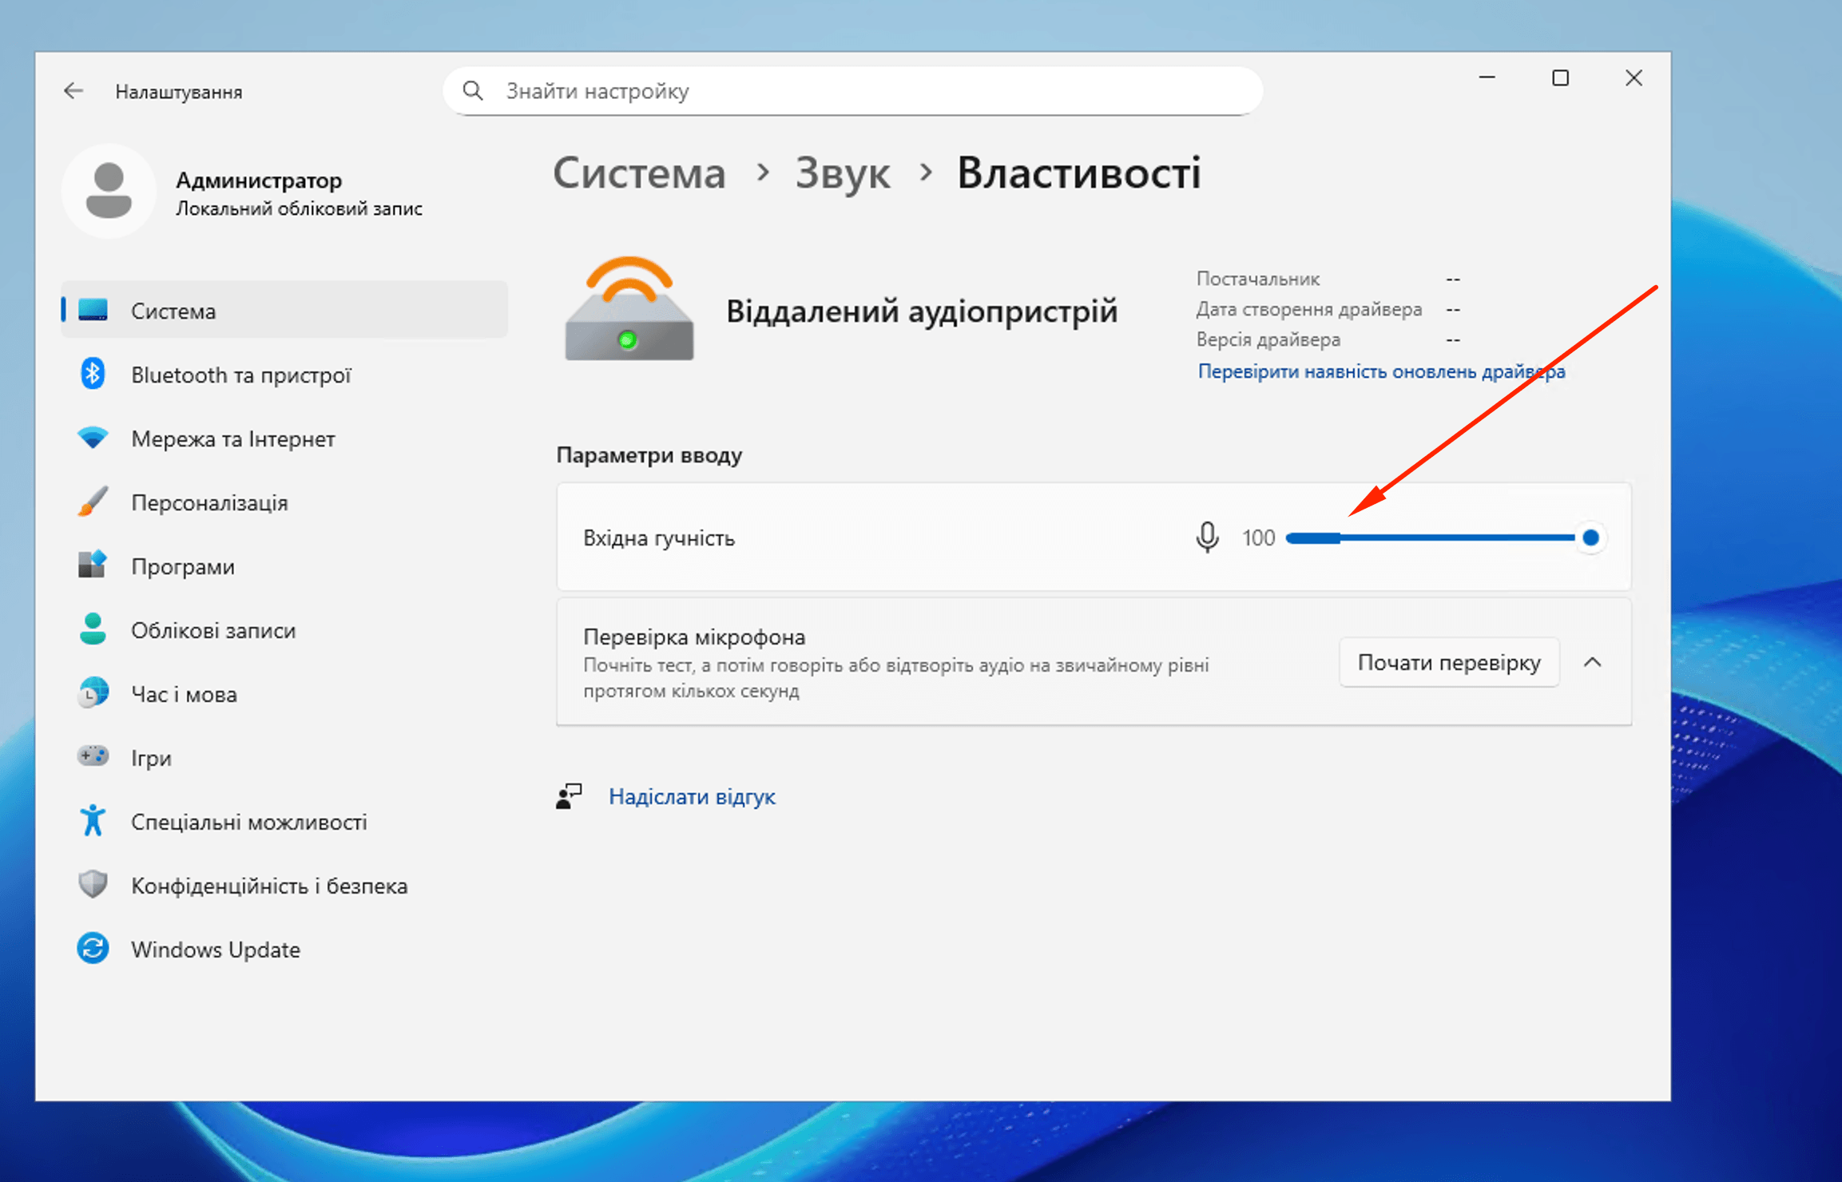This screenshot has width=1842, height=1182.
Task: Click the feedback person icon
Action: coord(569,796)
